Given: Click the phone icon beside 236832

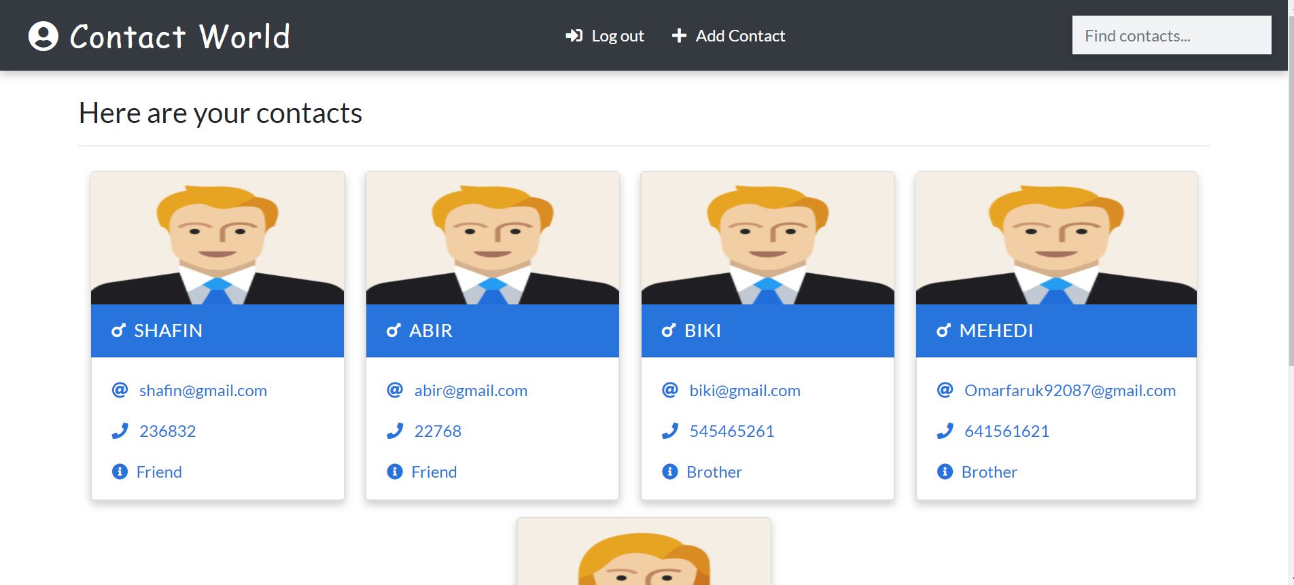Looking at the screenshot, I should [120, 431].
